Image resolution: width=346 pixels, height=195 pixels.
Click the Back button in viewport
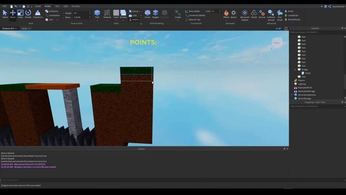pos(277,43)
